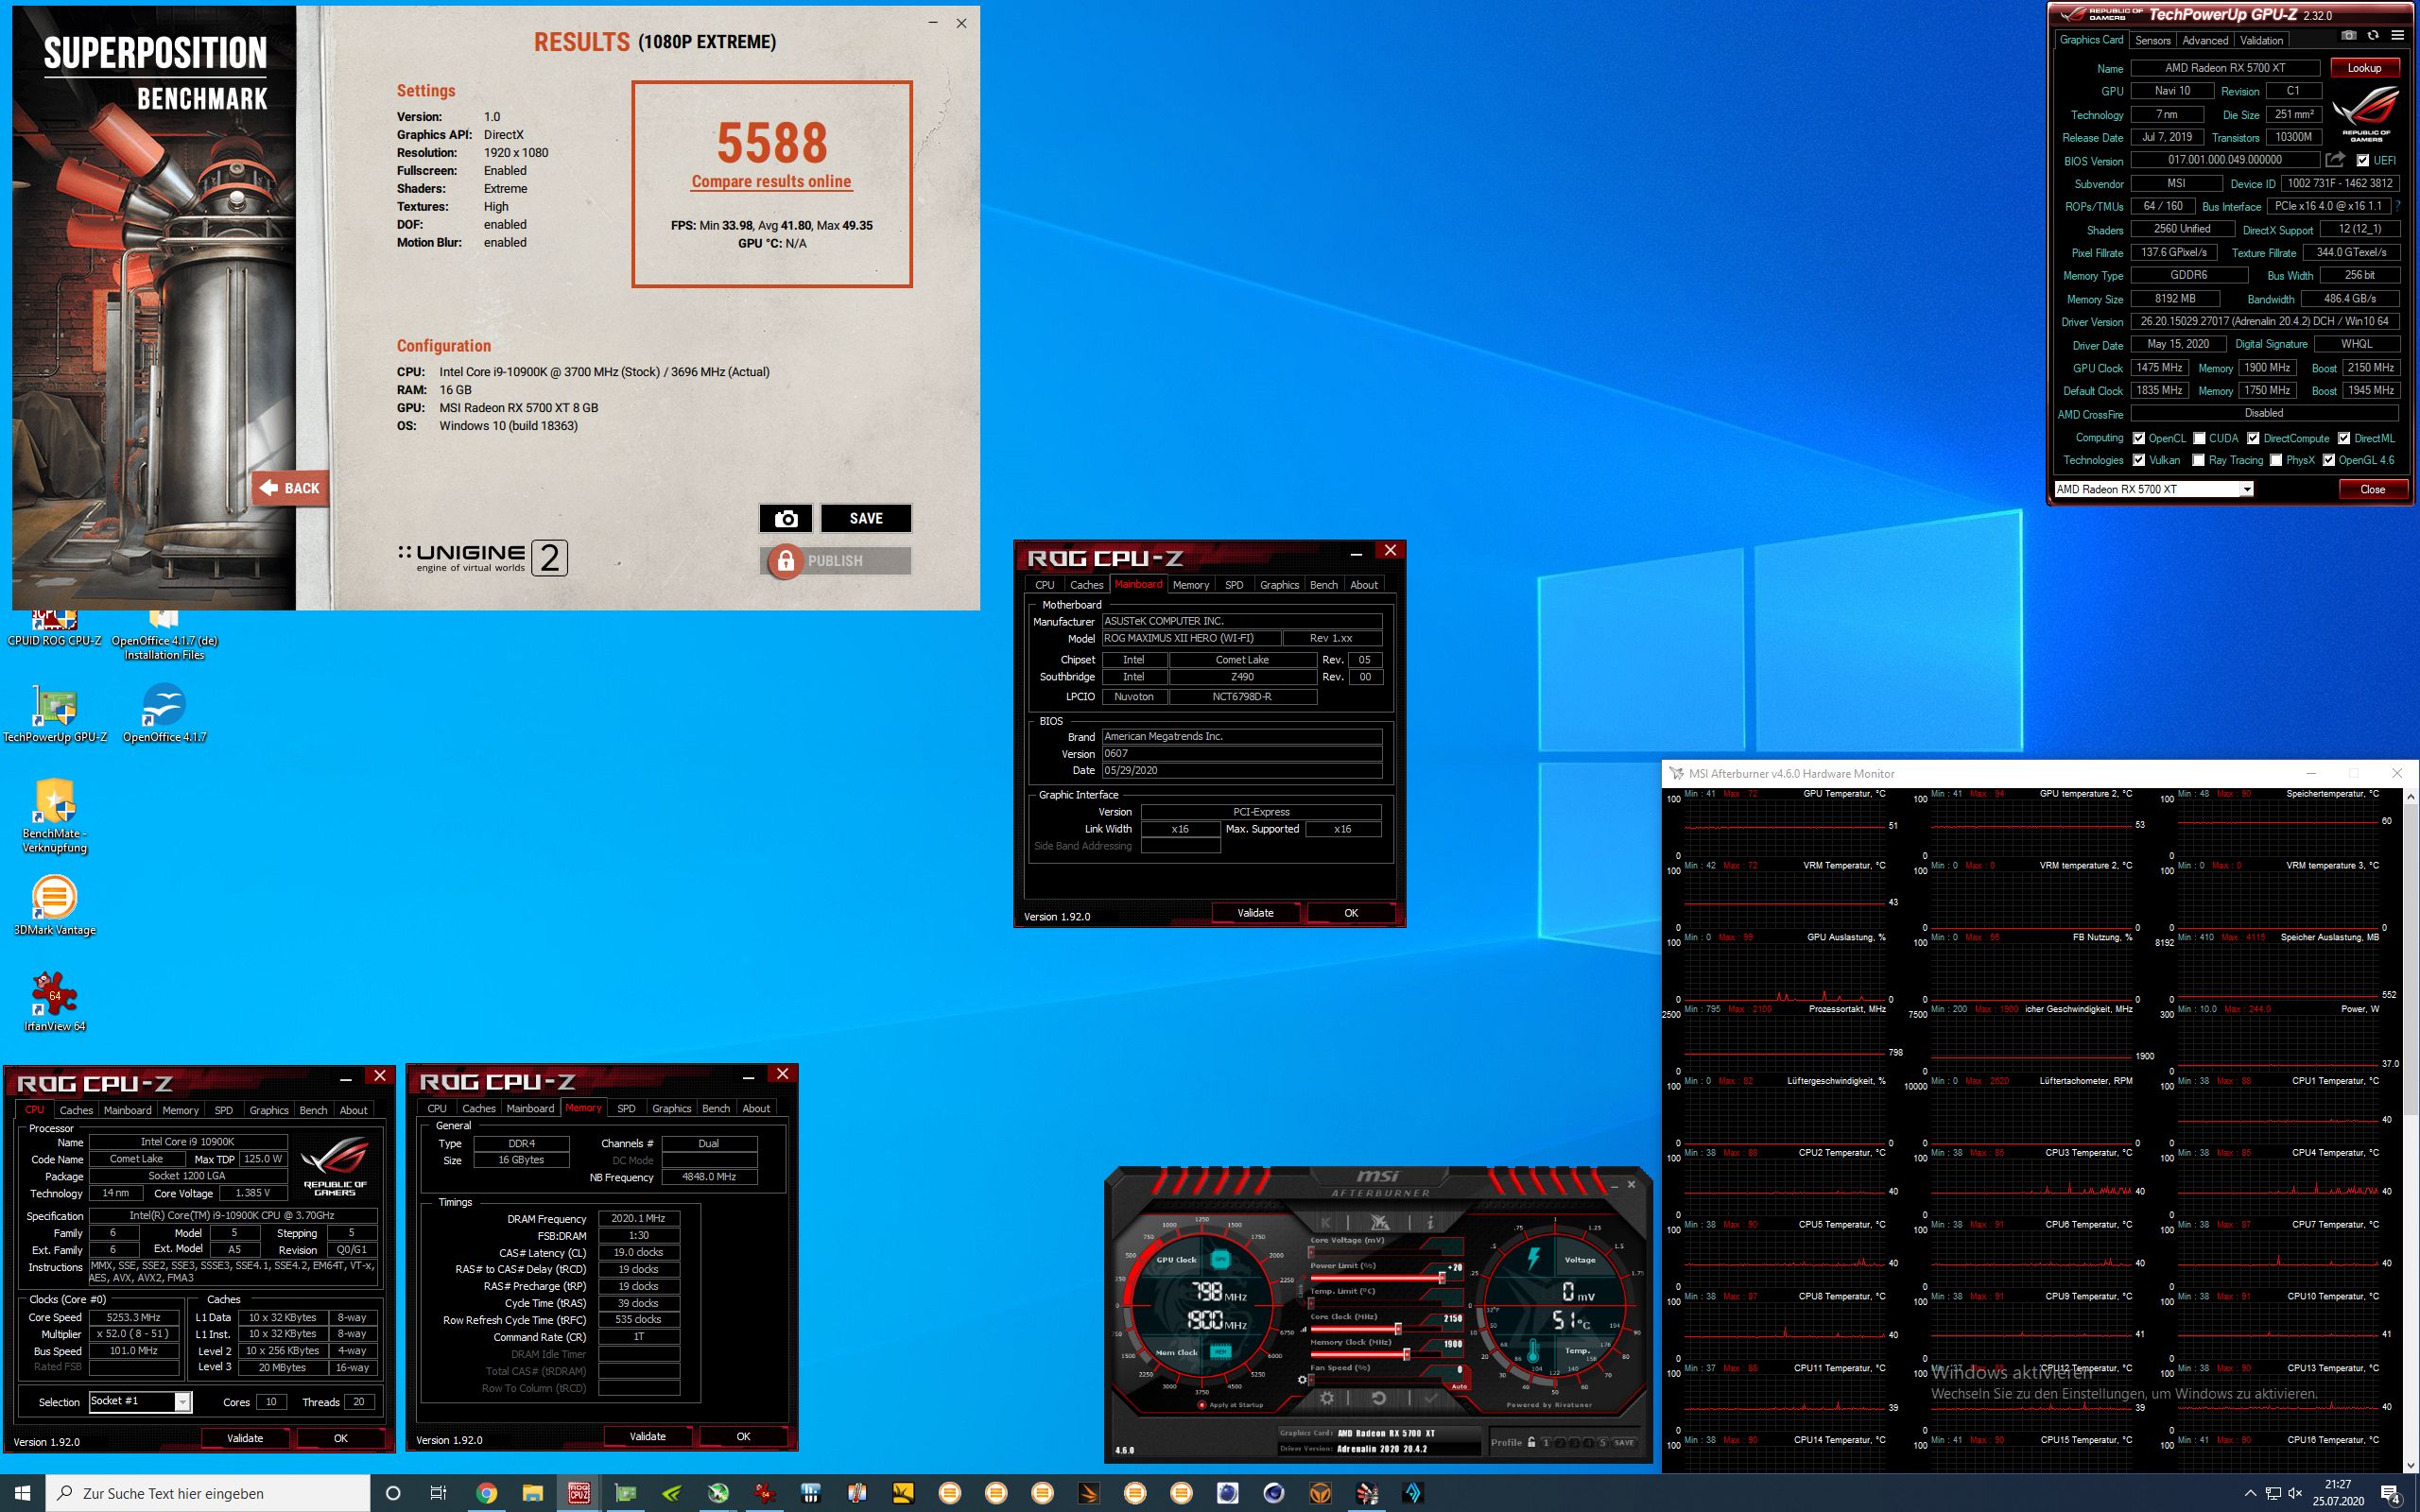Toggle the DirectCompute checkbox
The height and width of the screenshot is (1512, 2420).
[2253, 438]
